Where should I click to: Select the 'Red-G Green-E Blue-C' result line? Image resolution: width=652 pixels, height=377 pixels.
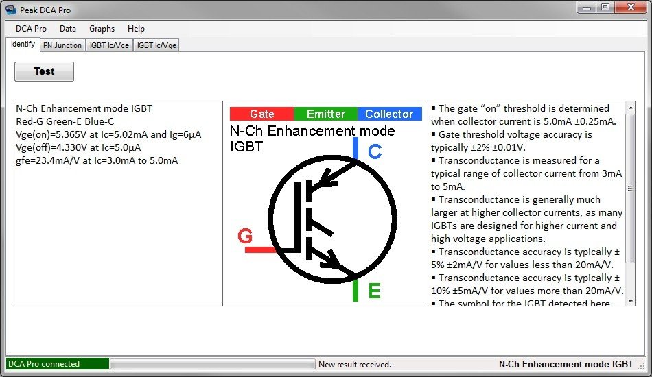click(65, 121)
